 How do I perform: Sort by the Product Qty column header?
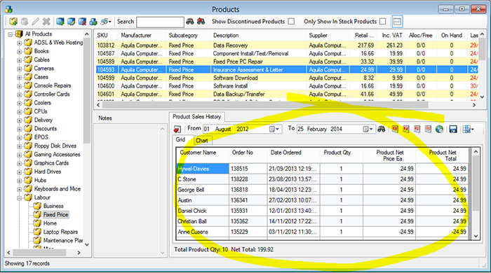pyautogui.click(x=342, y=155)
